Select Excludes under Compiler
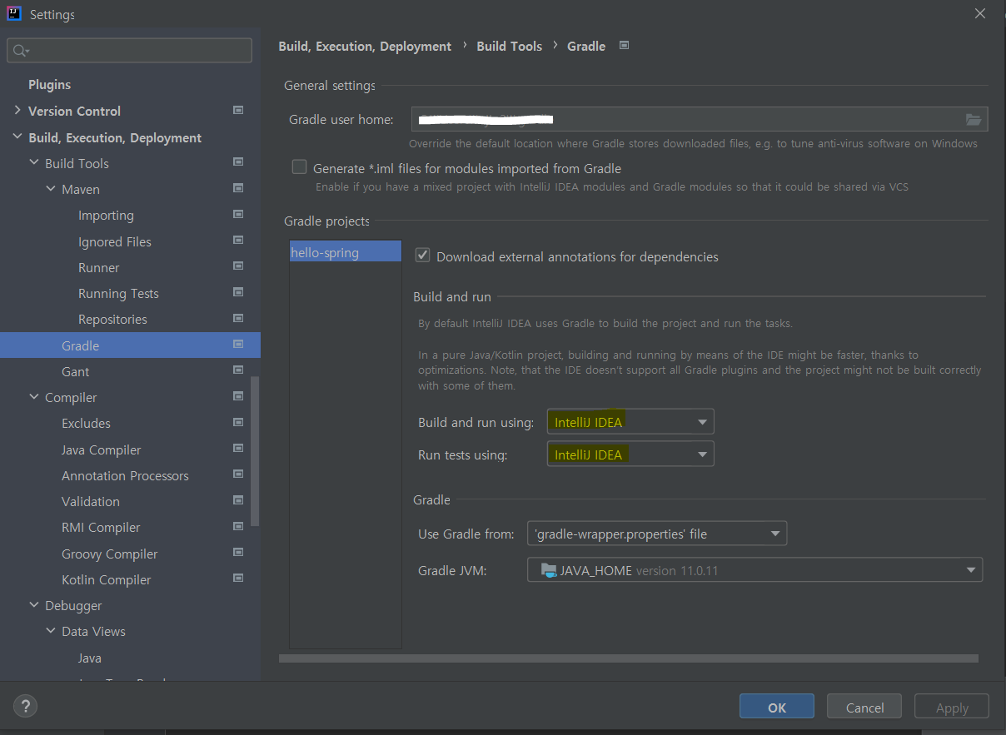The width and height of the screenshot is (1006, 735). 86,424
